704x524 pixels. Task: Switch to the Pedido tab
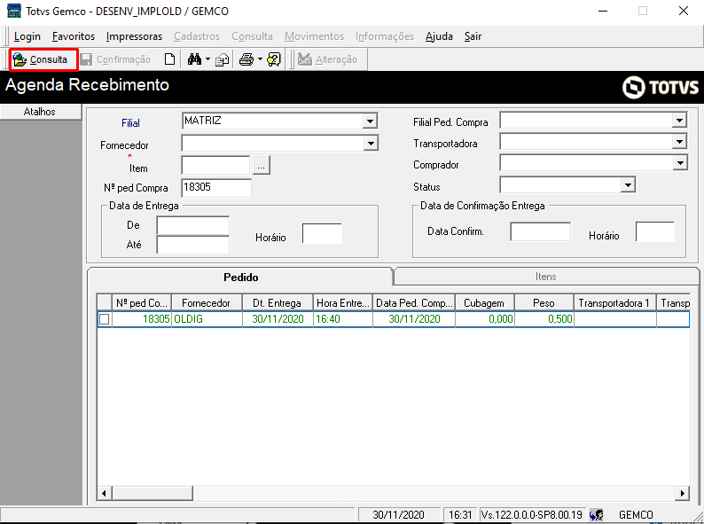240,277
